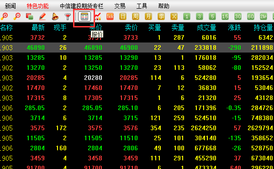Screen dimensions: 274x169
Task: Open the 交易 menu
Action: pyautogui.click(x=120, y=6)
